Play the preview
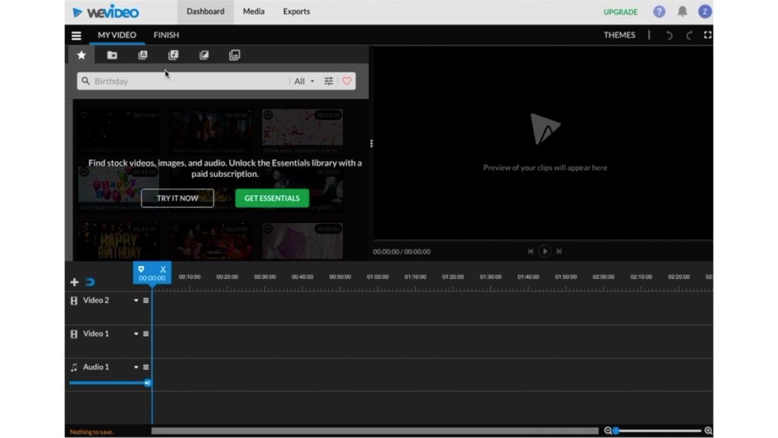Viewport: 778px width, 438px height. [x=545, y=251]
